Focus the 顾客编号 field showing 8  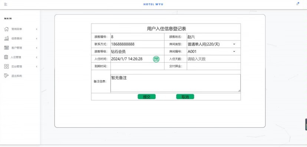coord(137,37)
